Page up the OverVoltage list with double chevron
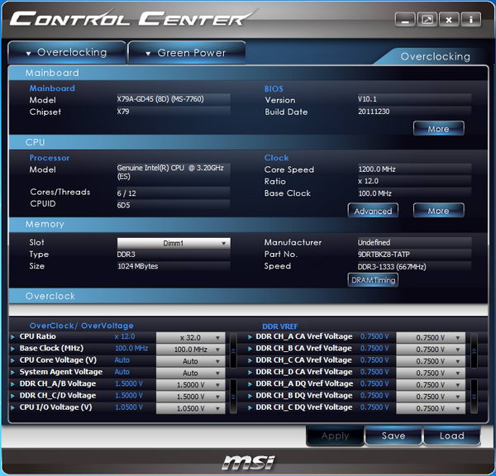 pos(233,350)
